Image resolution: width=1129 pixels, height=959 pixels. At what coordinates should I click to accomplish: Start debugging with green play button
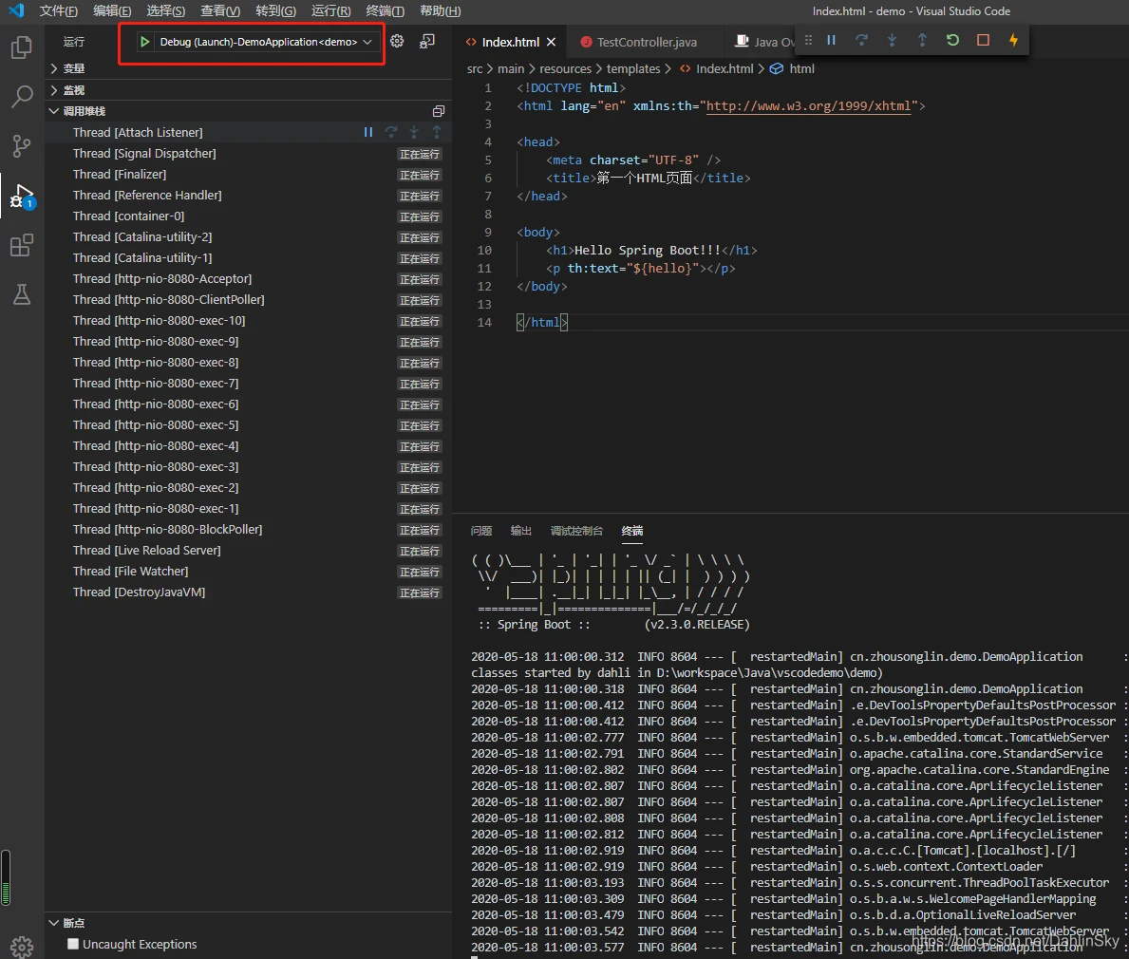click(x=144, y=42)
